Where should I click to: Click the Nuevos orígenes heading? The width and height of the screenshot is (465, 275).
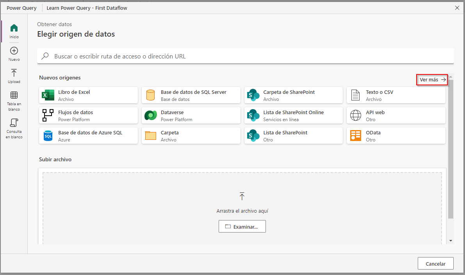[60, 78]
